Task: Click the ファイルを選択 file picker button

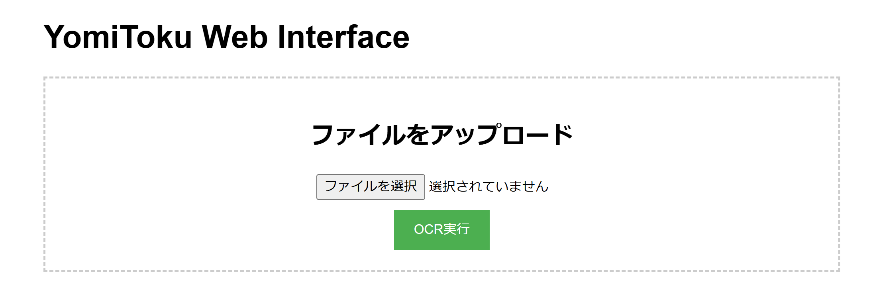Action: [370, 185]
